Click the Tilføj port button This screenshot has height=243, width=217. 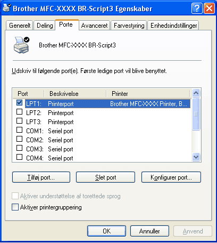41,177
